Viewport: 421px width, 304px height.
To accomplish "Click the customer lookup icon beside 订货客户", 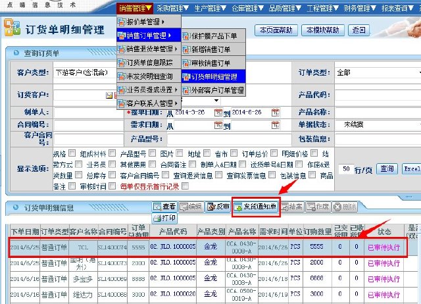I will (x=109, y=95).
